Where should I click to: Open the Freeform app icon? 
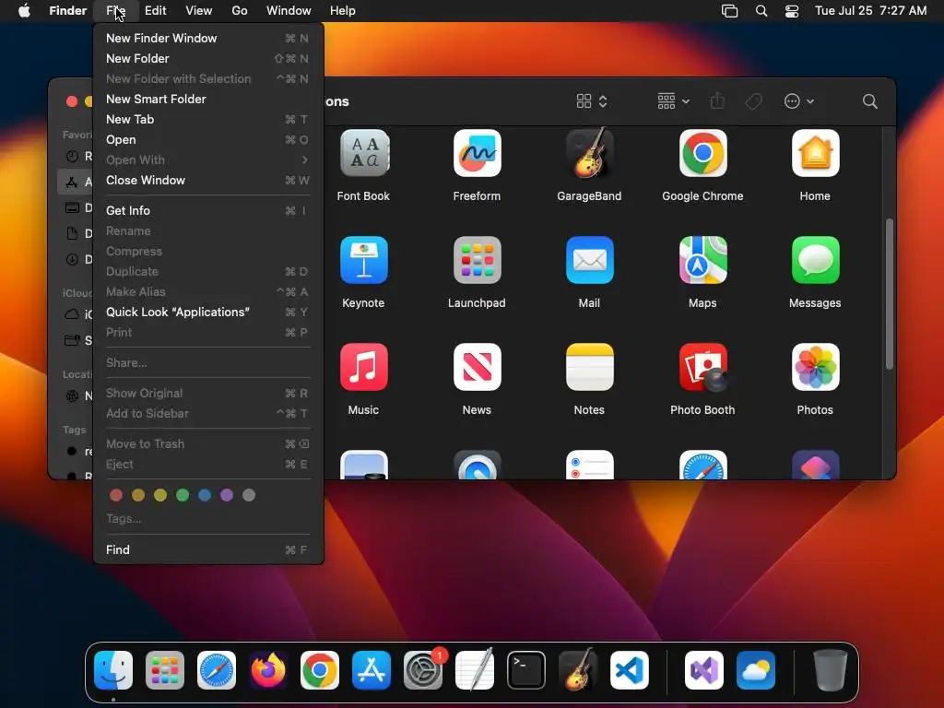(x=477, y=153)
